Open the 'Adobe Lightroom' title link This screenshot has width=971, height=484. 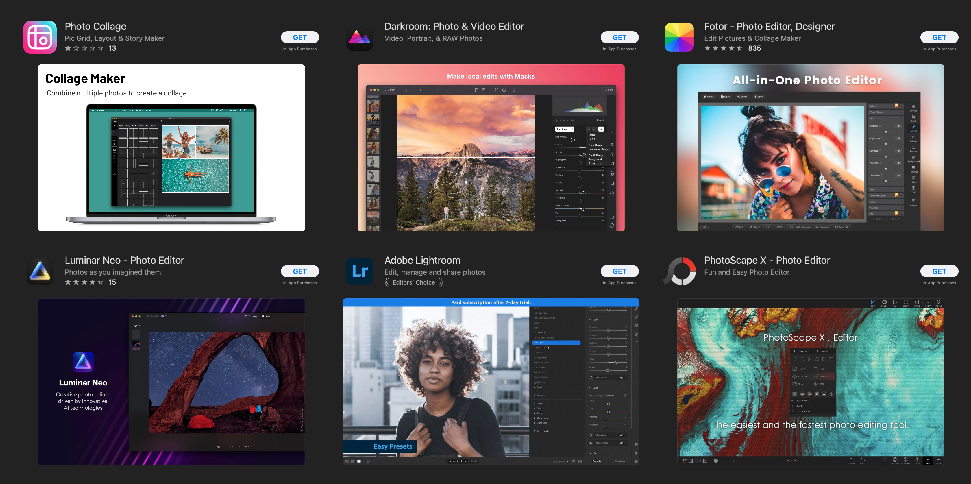tap(422, 260)
